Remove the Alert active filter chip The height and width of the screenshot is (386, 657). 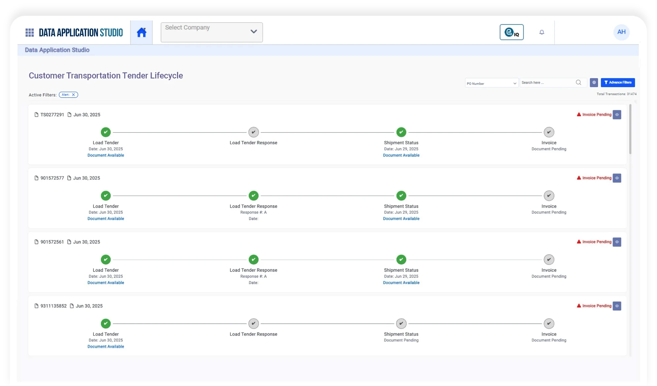coord(73,95)
